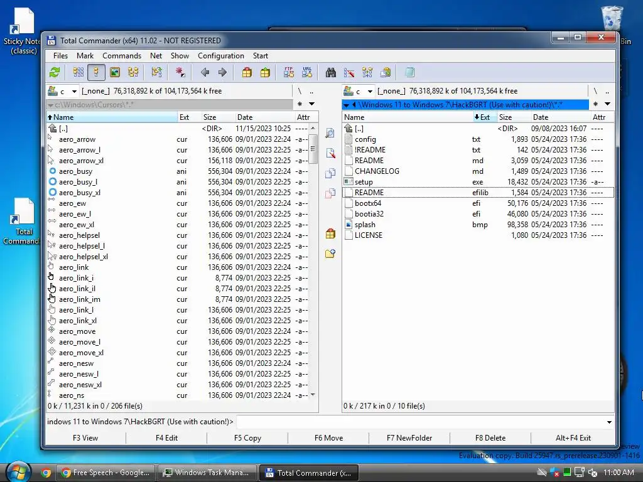Image resolution: width=643 pixels, height=482 pixels.
Task: Click the red Pack files gift icon
Action: [247, 73]
